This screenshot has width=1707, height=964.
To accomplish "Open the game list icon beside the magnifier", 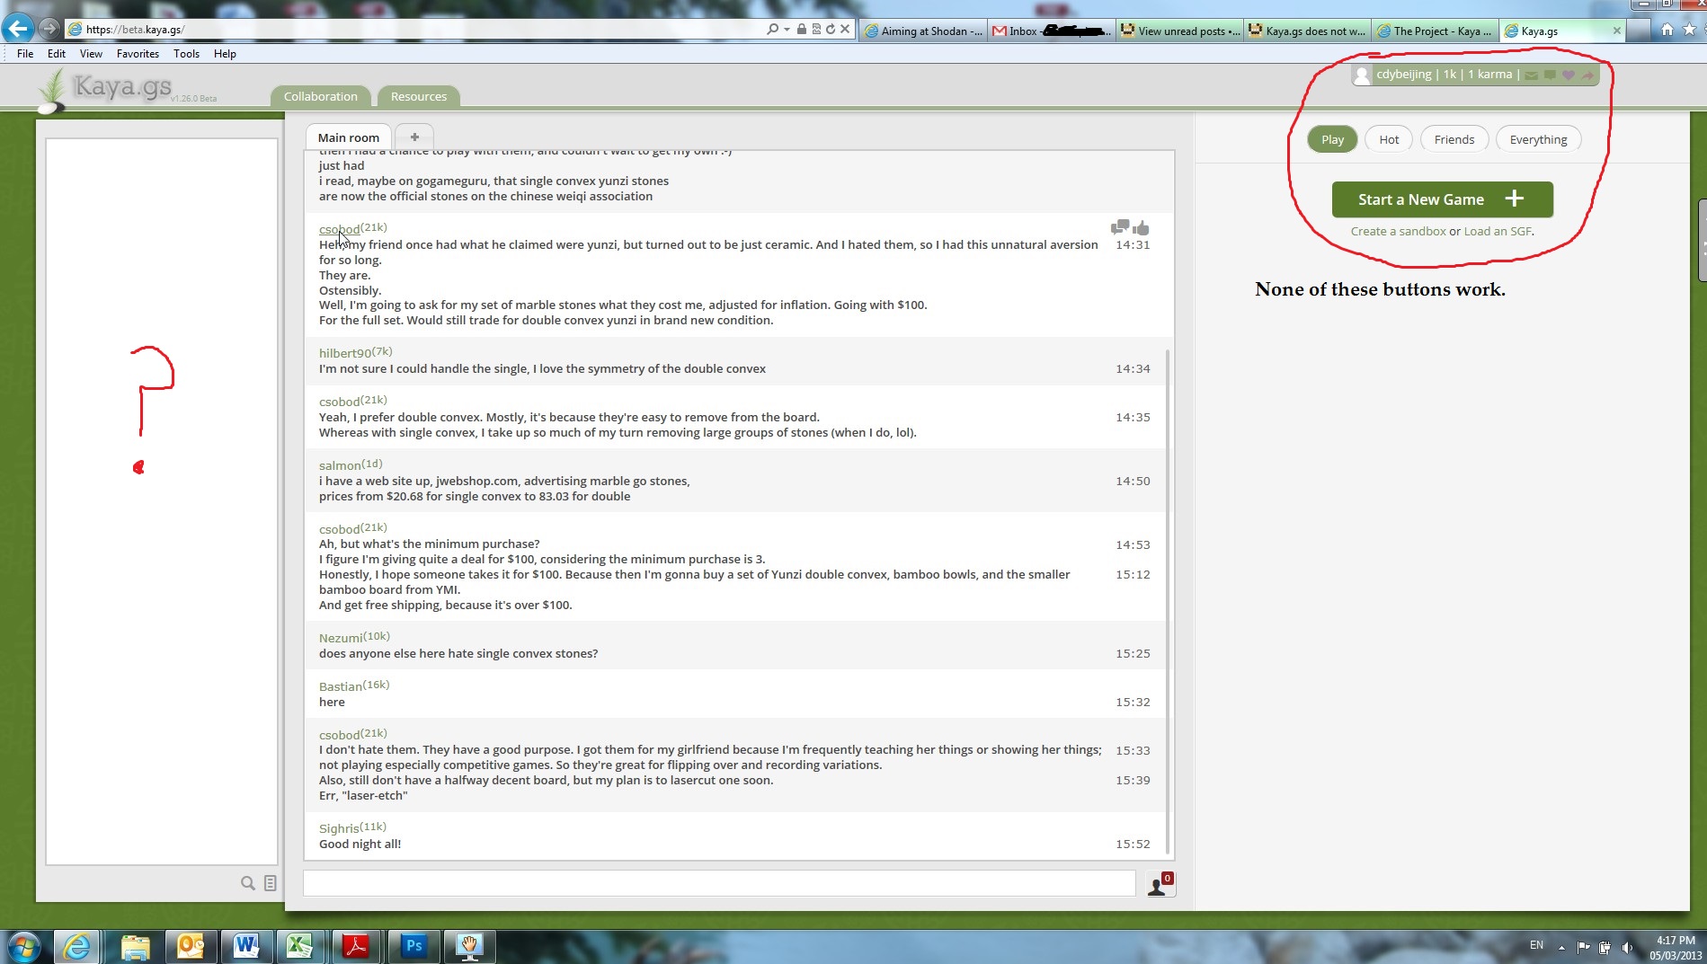I will [270, 883].
